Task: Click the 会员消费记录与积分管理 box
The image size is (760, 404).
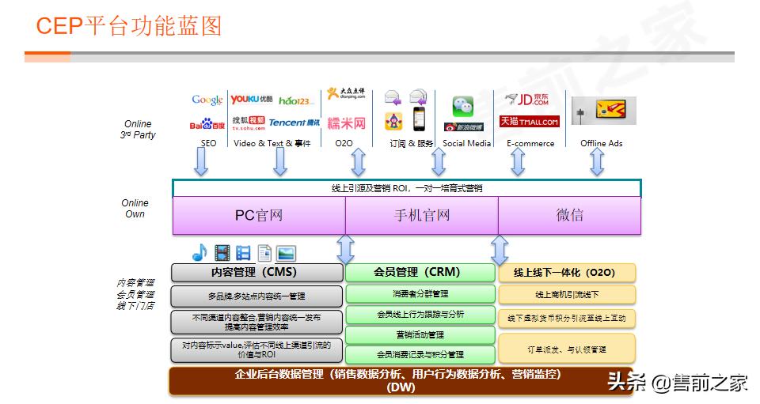Action: 420,355
